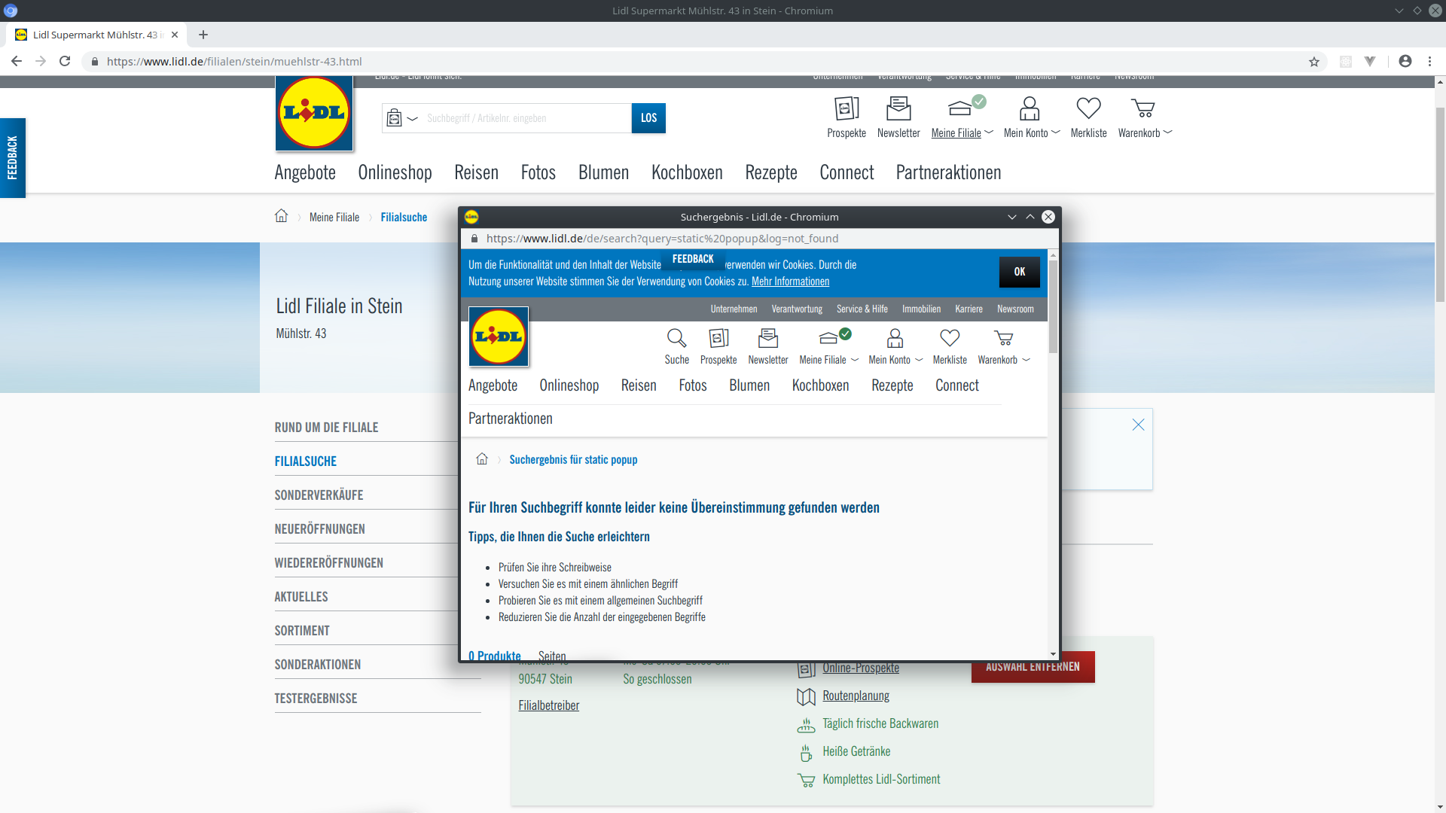1446x813 pixels.
Task: Click the Merkliste heart icon in main header
Action: pyautogui.click(x=1088, y=109)
